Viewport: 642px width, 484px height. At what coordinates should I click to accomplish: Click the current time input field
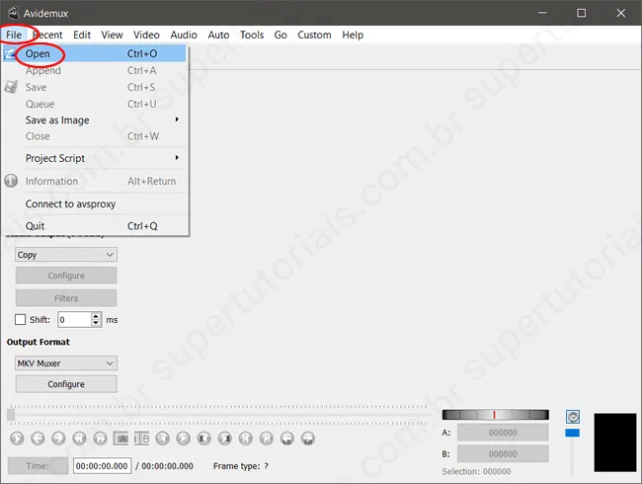pos(102,465)
